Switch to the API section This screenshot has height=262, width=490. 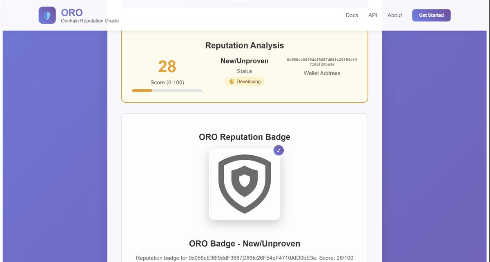372,15
